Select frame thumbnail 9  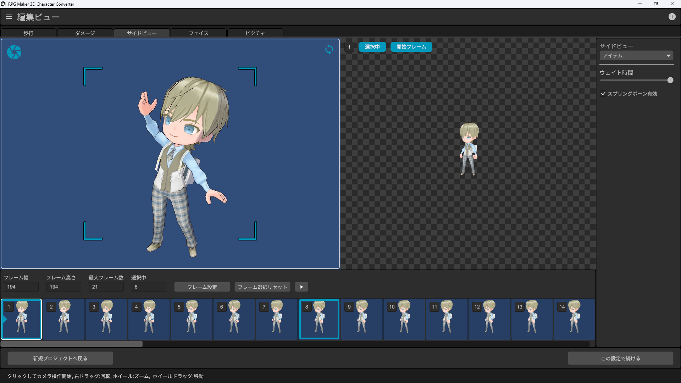pos(362,319)
